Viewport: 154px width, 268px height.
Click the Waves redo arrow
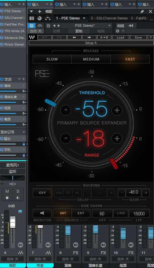click(59, 38)
